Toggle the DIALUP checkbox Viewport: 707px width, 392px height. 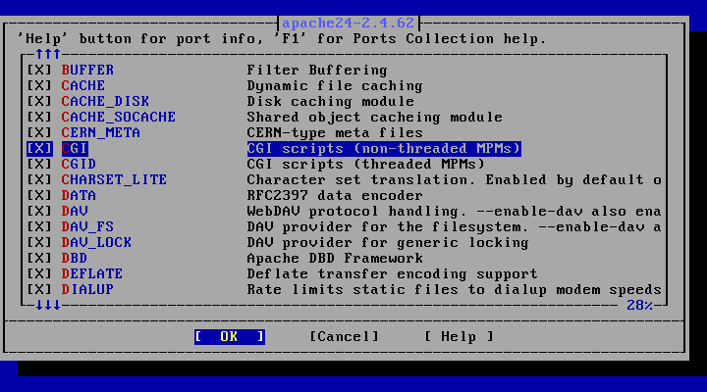(x=39, y=290)
